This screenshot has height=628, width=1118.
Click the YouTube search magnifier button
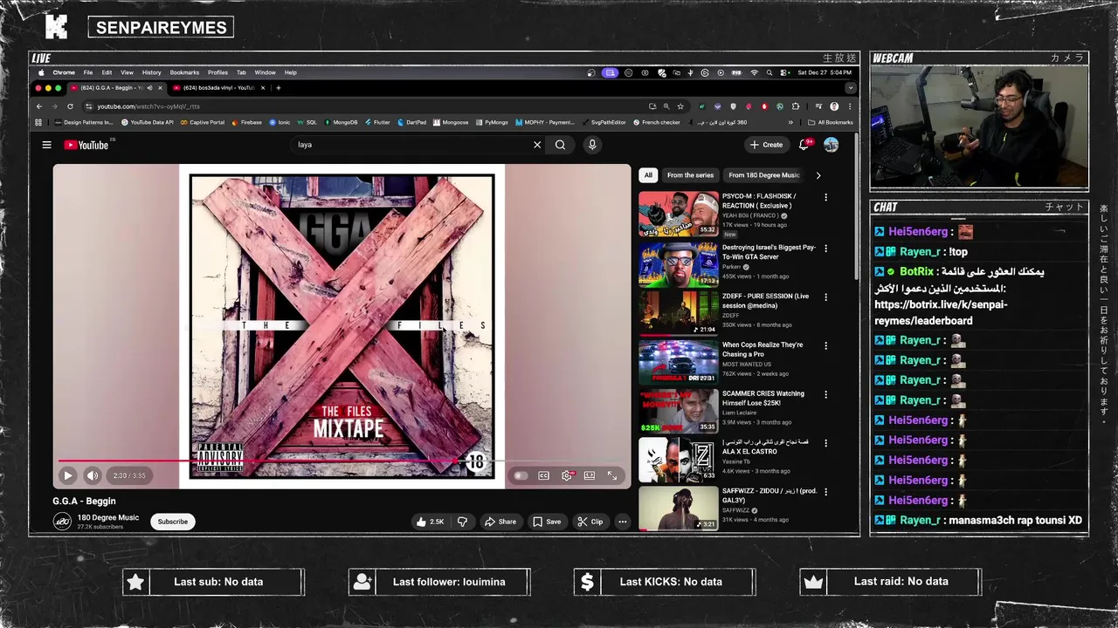(560, 145)
